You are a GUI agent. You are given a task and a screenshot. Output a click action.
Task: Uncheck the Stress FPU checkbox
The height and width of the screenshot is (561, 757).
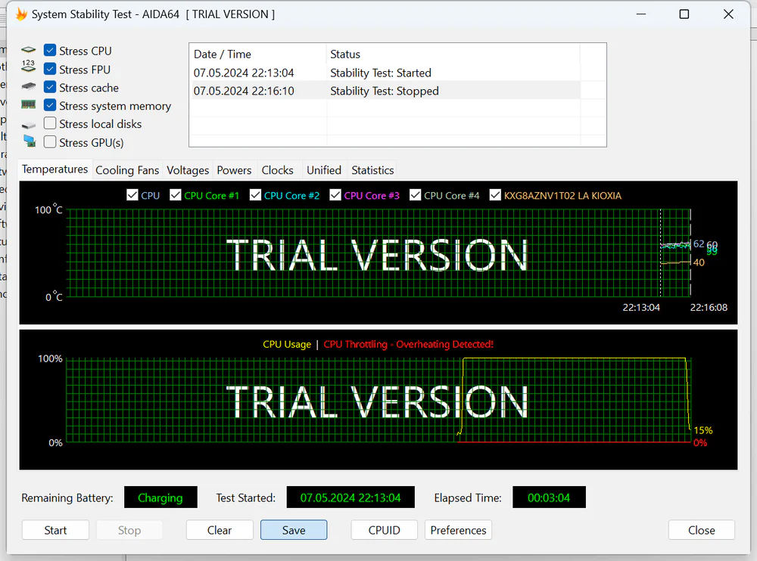point(50,69)
